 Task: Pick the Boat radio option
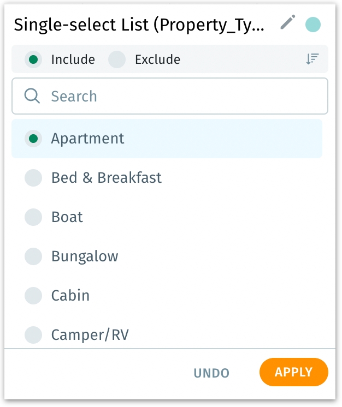pos(33,217)
